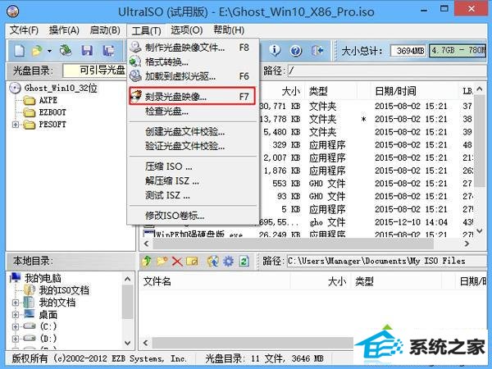This screenshot has height=369, width=492.
Task: Open the 文件(F) menu
Action: pyautogui.click(x=24, y=30)
